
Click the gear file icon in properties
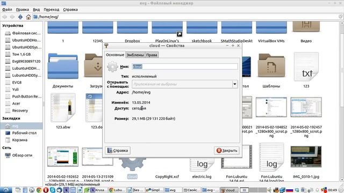click(112, 66)
